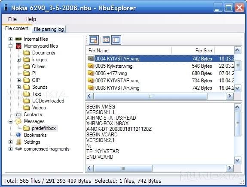
Task: Click the X-NOK-DT:20080318T121120Z line
Action: (119, 129)
